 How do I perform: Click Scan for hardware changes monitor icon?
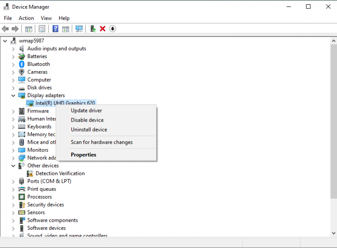pyautogui.click(x=79, y=29)
